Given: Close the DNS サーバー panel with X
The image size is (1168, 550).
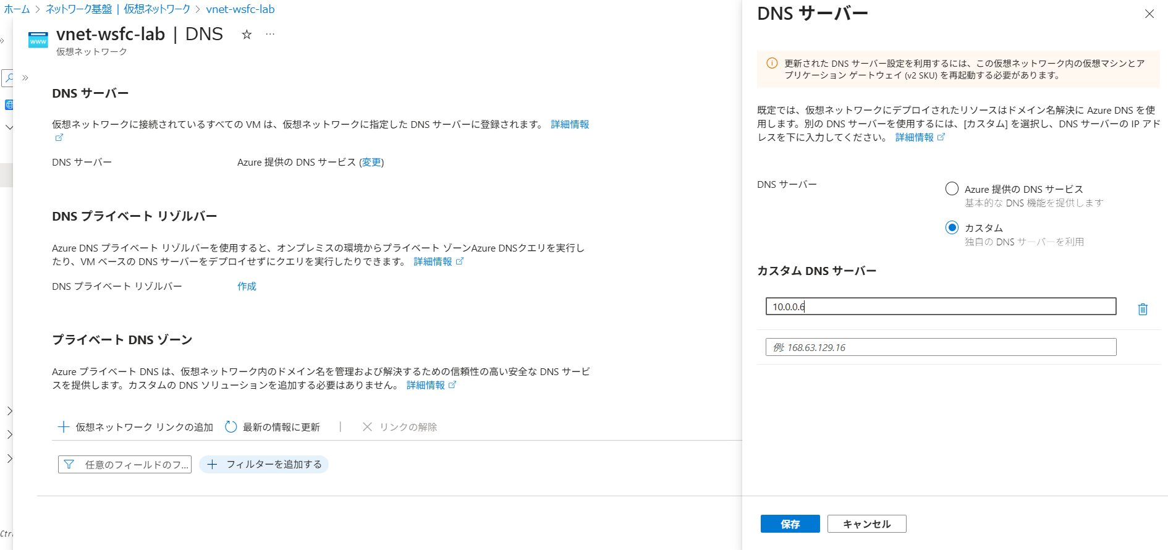Looking at the screenshot, I should click(x=1149, y=14).
